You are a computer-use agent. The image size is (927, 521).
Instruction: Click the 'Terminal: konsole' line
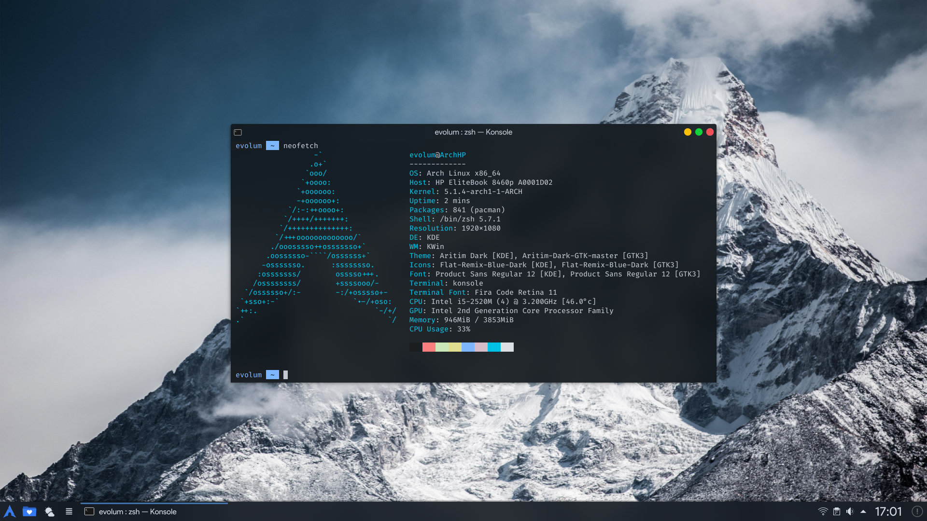tap(446, 283)
